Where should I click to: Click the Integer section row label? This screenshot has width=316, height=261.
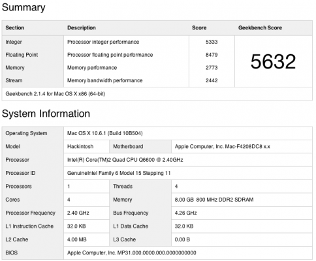(x=14, y=42)
